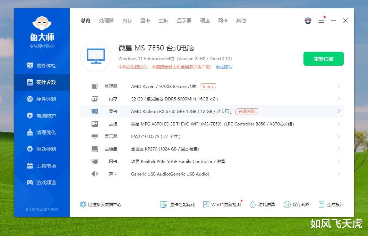Image resolution: width=368 pixels, height=236 pixels.
Task: Open Win11更新检测 update check
Action: [x=222, y=204]
